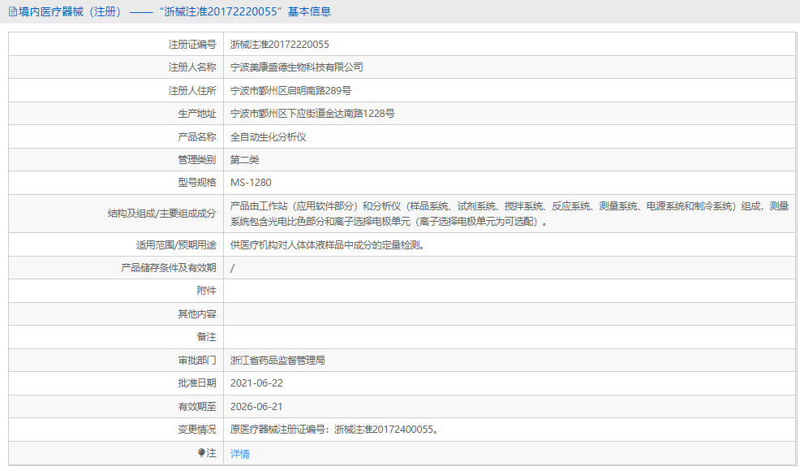The height and width of the screenshot is (471, 800).
Task: Select the 附件 label
Action: pos(207,290)
